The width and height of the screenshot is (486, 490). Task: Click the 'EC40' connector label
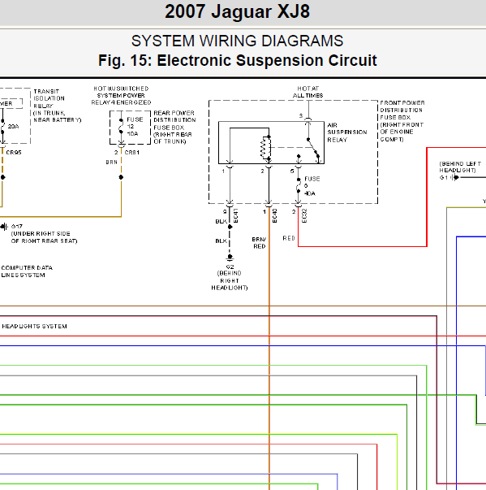274,215
